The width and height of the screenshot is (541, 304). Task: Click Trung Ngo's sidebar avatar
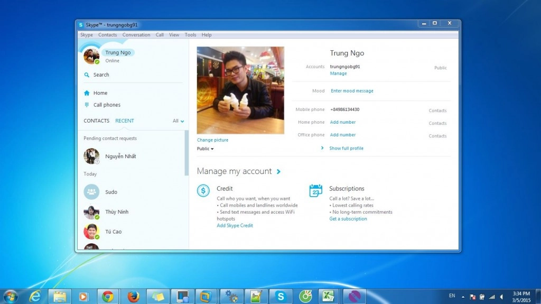pos(91,57)
